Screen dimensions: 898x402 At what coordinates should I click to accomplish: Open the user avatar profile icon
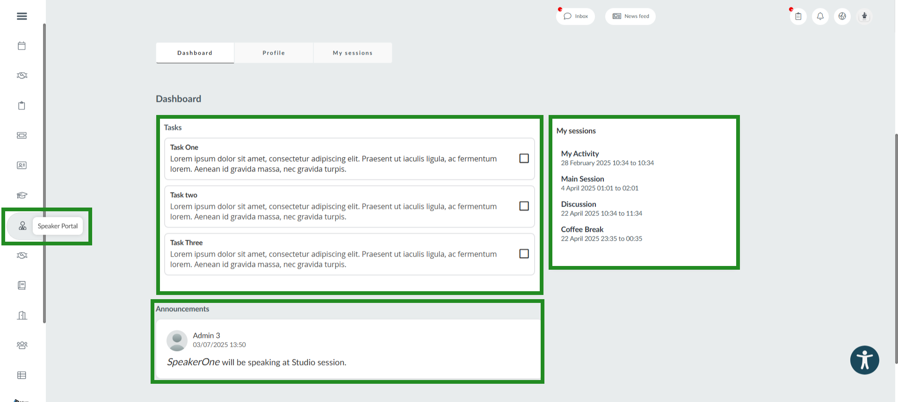(864, 16)
